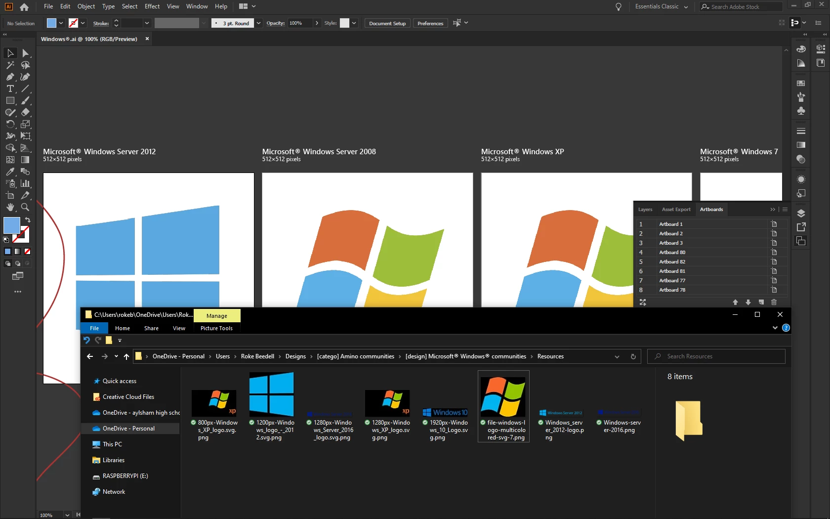Set color fill mode button
Image resolution: width=830 pixels, height=519 pixels.
coord(7,252)
